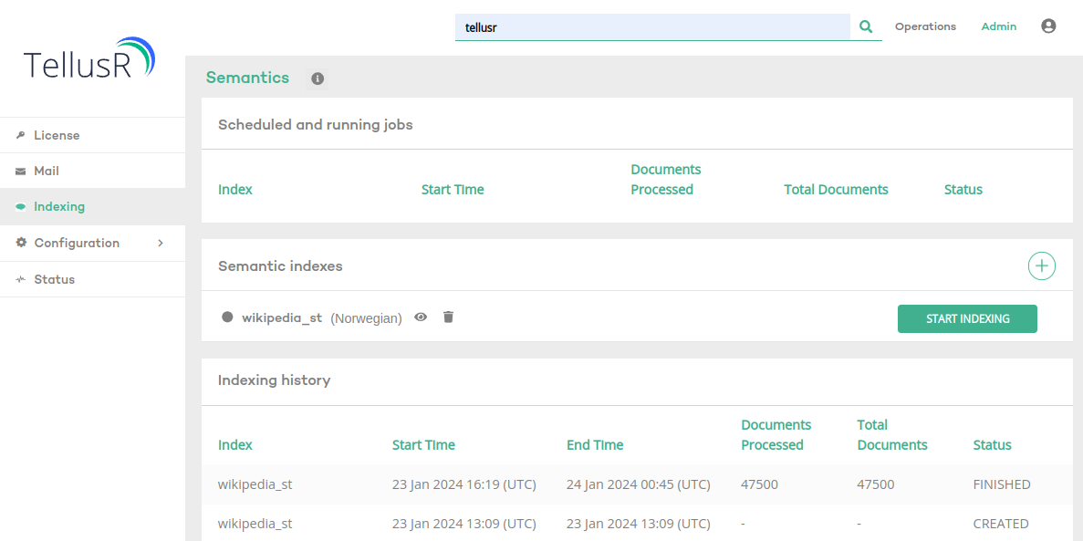
Task: Click the search field containing tellusr
Action: pos(652,27)
